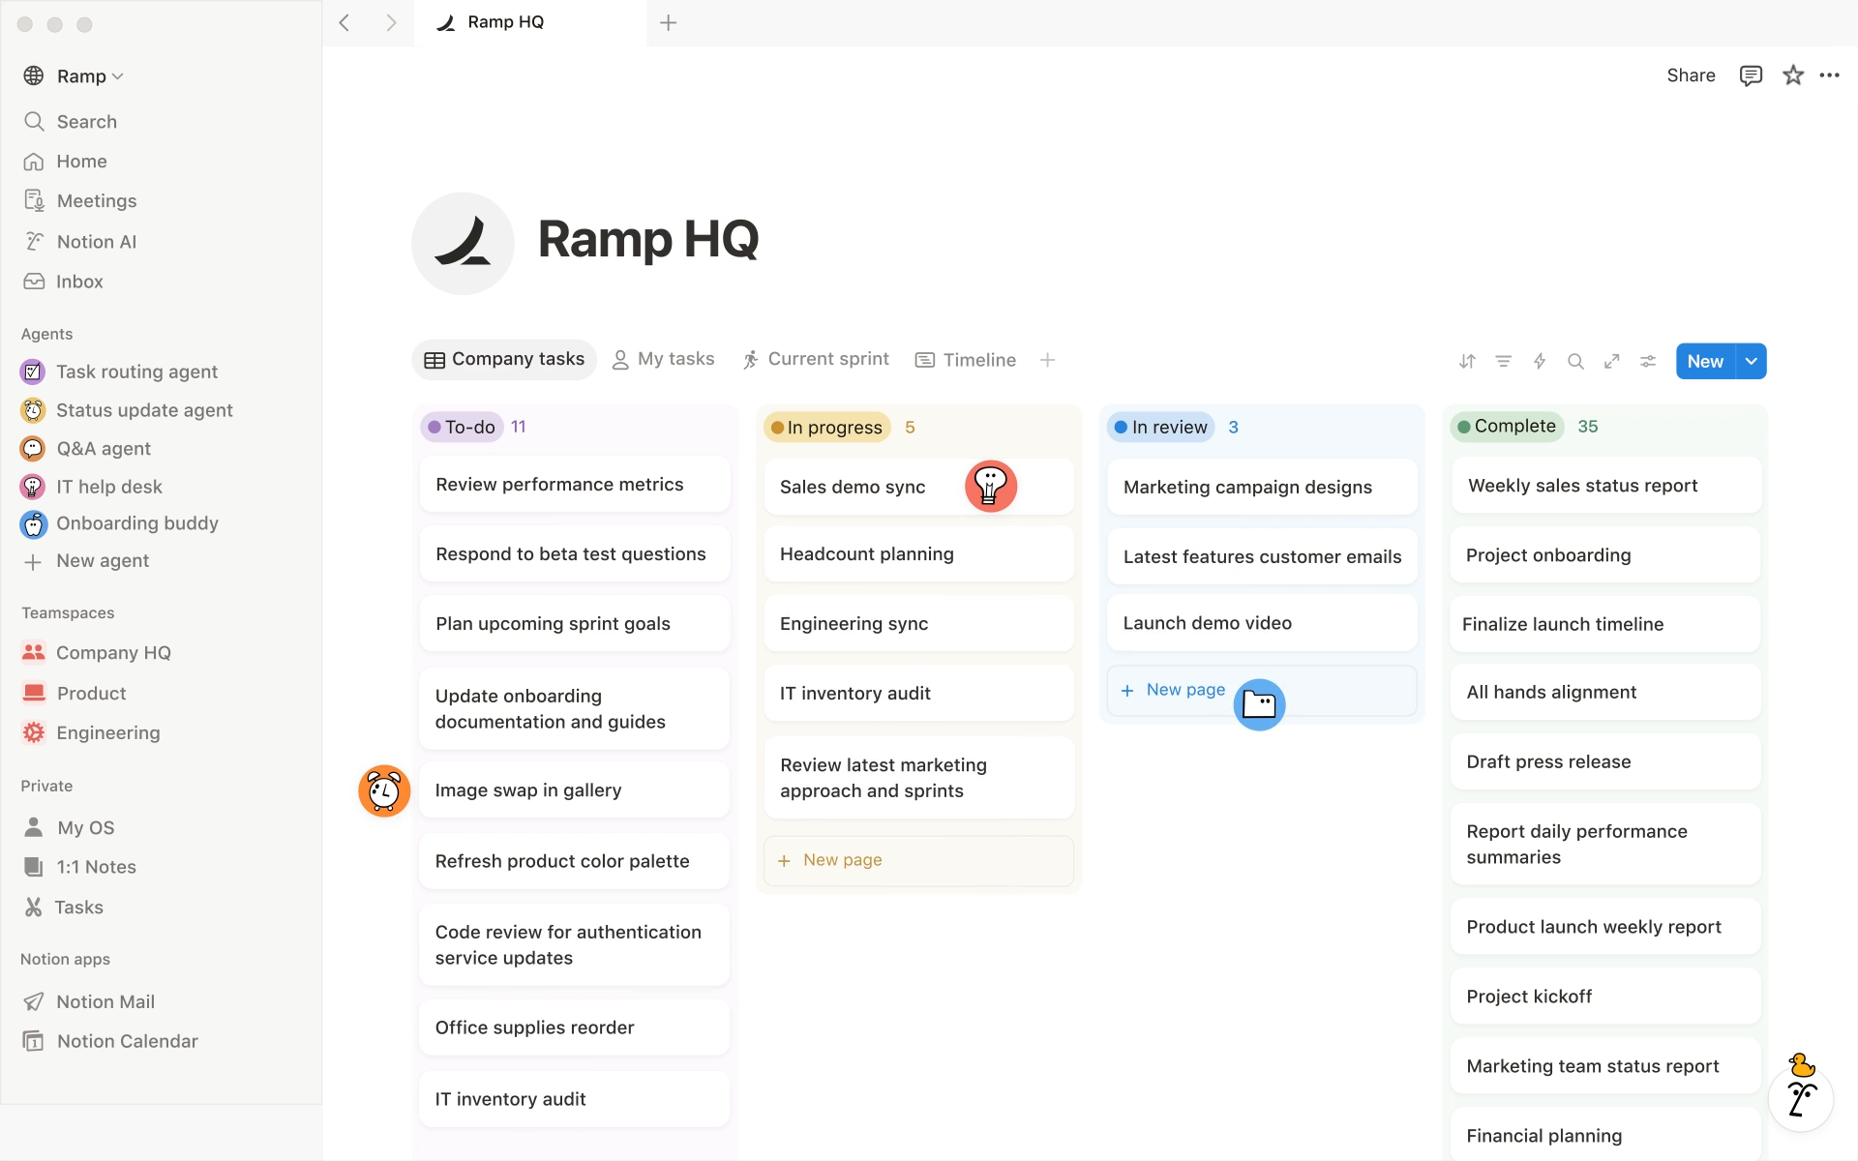The height and width of the screenshot is (1161, 1858).
Task: Select the Onboarding buddy agent icon
Action: 33,523
